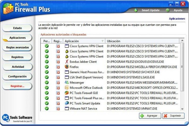Maximize the Firewall Plus window
Screen dimensions: 189x126
(x=177, y=4)
